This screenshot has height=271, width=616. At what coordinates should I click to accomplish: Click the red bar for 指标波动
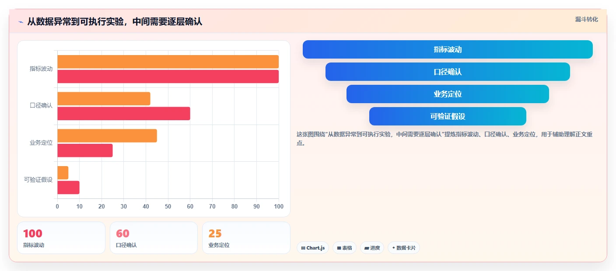pos(168,76)
